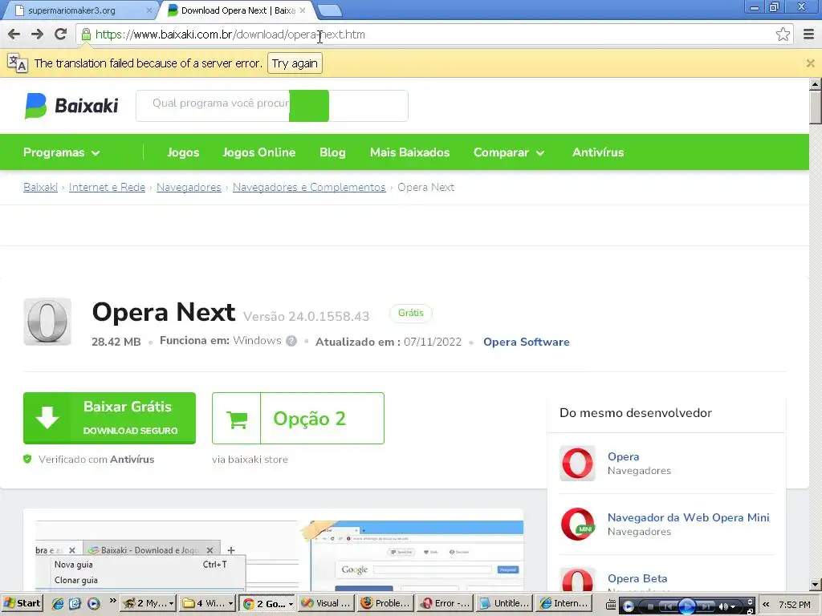Image resolution: width=822 pixels, height=616 pixels.
Task: Click the green padlock in address bar
Action: [x=86, y=34]
